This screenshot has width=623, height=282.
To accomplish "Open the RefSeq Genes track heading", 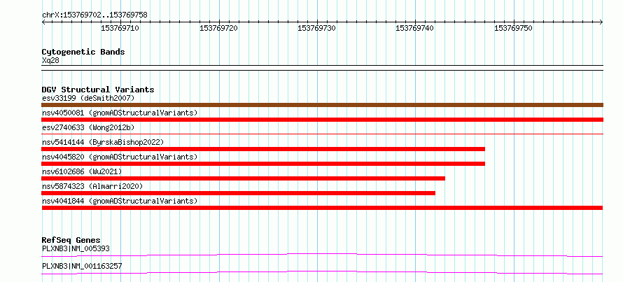I will coord(71,240).
